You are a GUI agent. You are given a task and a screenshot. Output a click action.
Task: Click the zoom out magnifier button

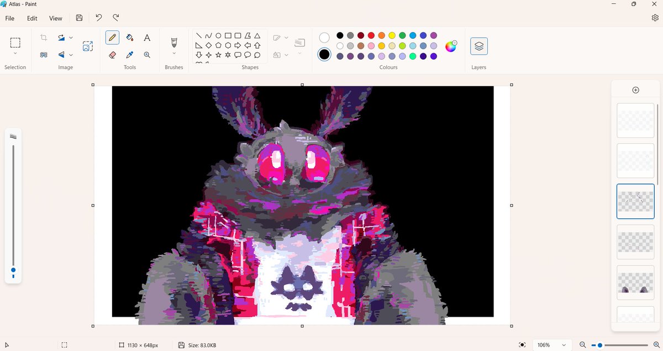pos(583,345)
